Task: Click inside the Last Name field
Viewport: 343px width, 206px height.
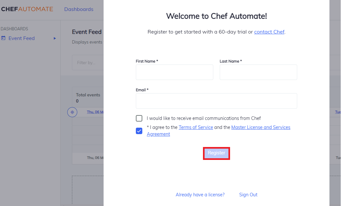Action: tap(258, 72)
